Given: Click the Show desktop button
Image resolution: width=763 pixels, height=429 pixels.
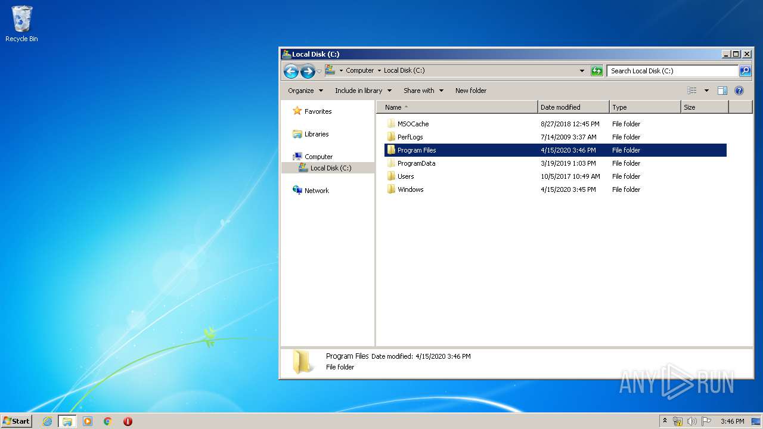Looking at the screenshot, I should click(756, 421).
